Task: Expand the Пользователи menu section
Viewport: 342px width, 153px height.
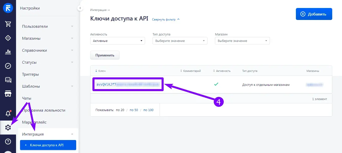Action: (48, 26)
